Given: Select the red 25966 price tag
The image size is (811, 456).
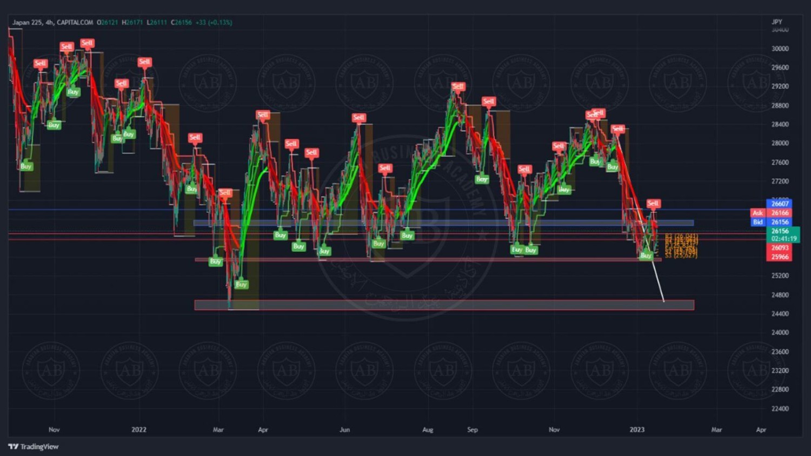Looking at the screenshot, I should click(780, 257).
